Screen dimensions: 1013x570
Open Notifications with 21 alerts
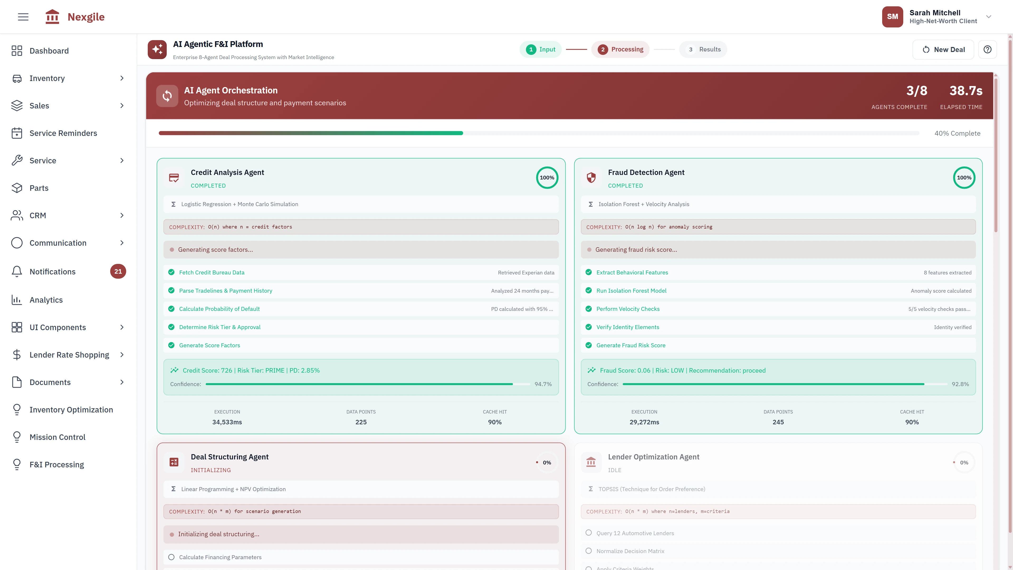click(x=52, y=272)
